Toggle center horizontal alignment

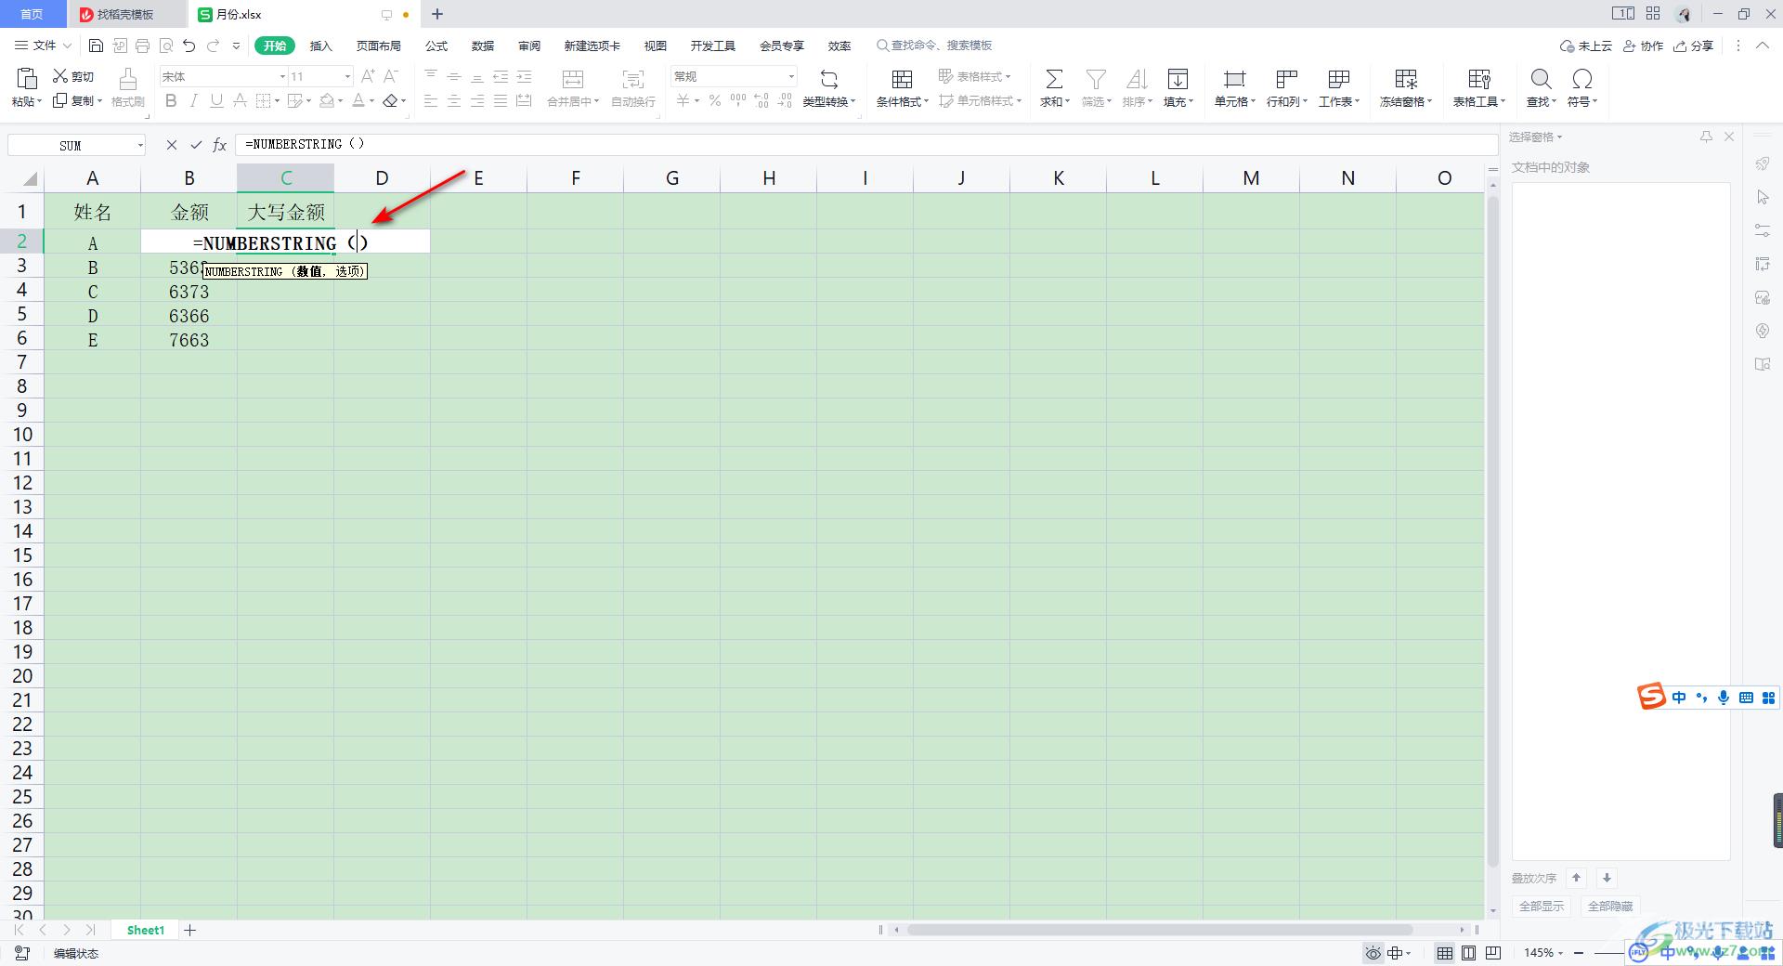tap(454, 100)
